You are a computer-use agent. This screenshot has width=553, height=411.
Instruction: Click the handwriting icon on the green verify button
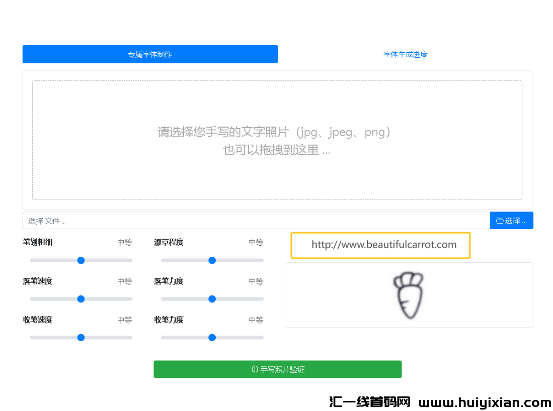(254, 369)
